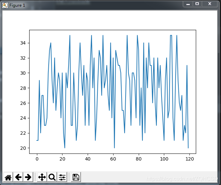Screen dimensions: 221x185
Task: Click the y-axis label 26
Action: pyautogui.click(x=23, y=103)
